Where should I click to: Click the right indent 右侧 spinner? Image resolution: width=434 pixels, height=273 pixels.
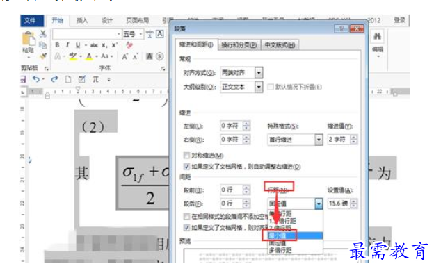[x=246, y=140]
